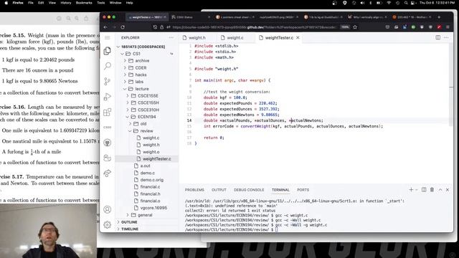Click the terminal prompt input line
The width and height of the screenshot is (459, 258).
[276, 229]
